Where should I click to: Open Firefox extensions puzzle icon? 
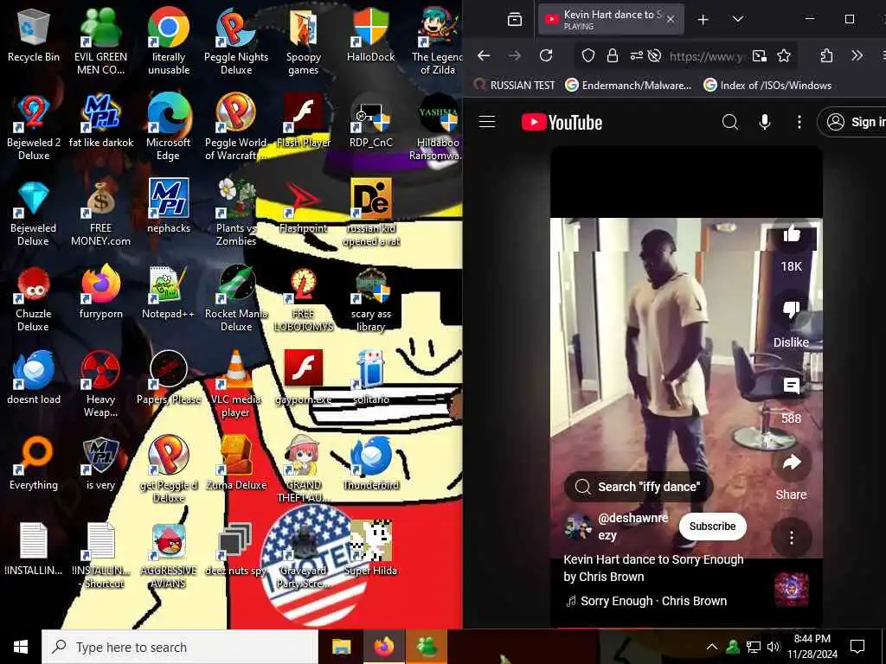826,55
